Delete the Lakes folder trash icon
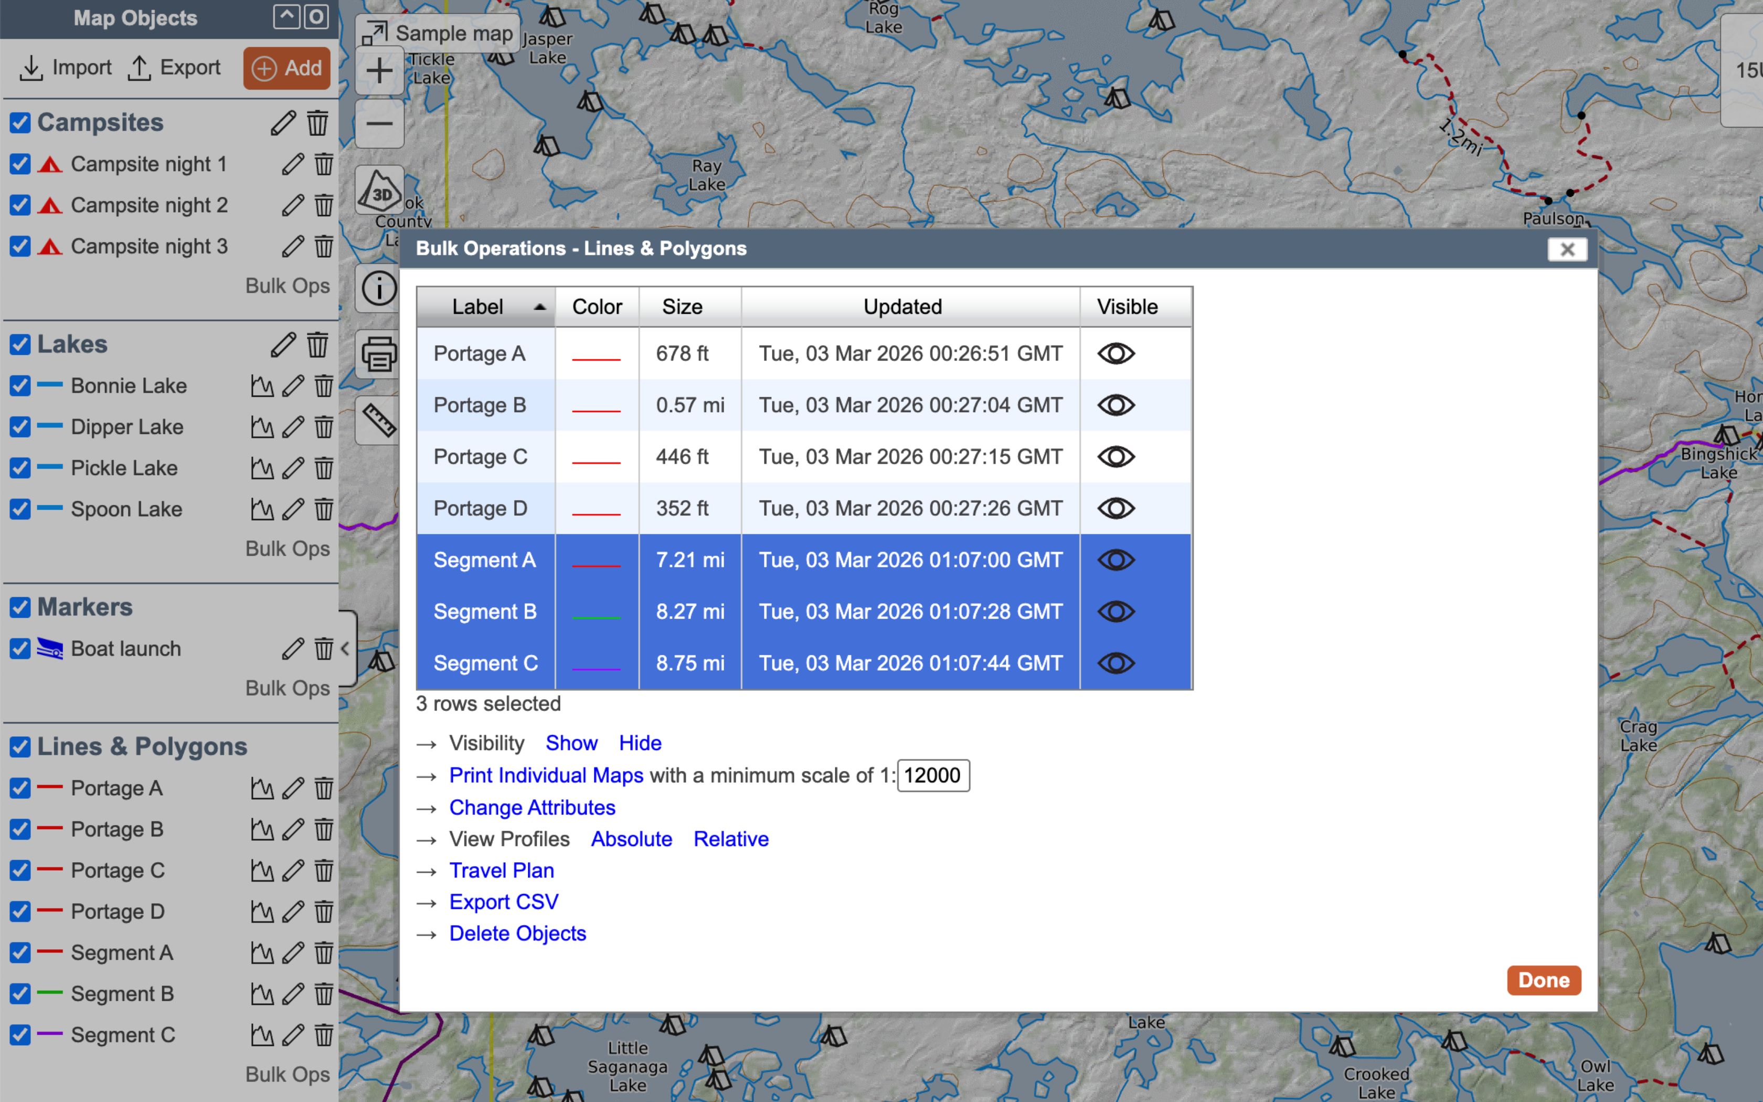 click(317, 345)
